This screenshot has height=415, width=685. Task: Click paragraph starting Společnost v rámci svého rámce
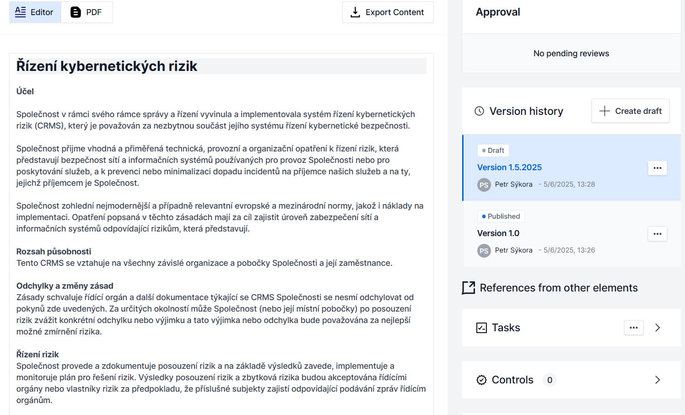pos(216,120)
